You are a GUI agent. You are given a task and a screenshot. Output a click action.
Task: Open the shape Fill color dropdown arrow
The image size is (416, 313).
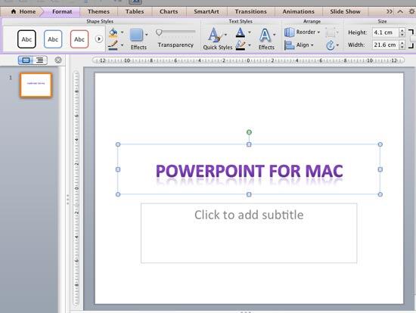[x=123, y=33]
